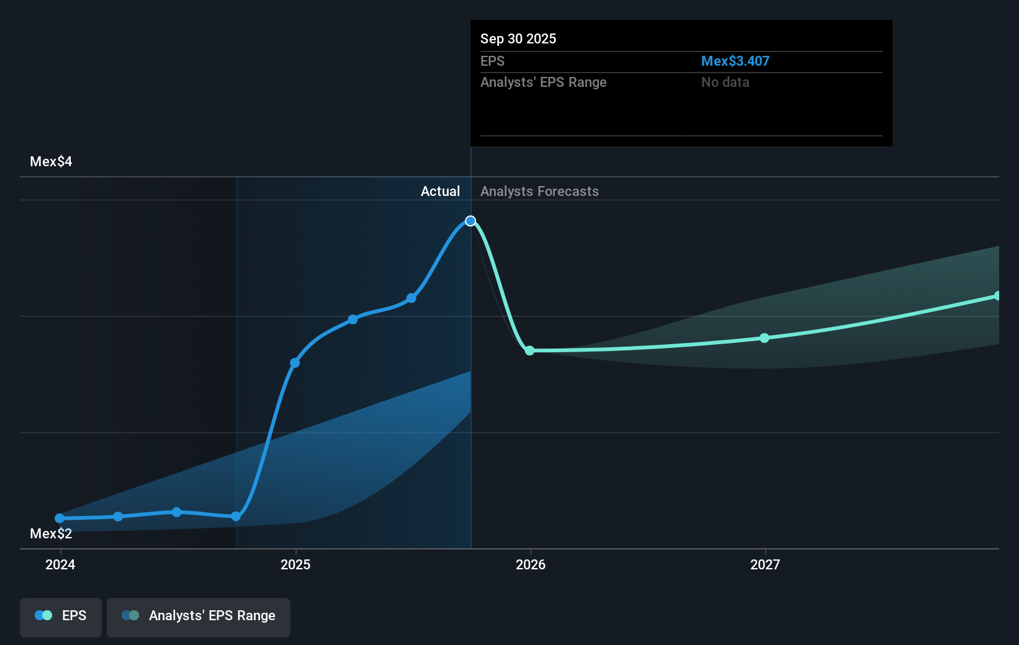Click the forecast data point near 2026
Image resolution: width=1019 pixels, height=645 pixels.
(530, 351)
